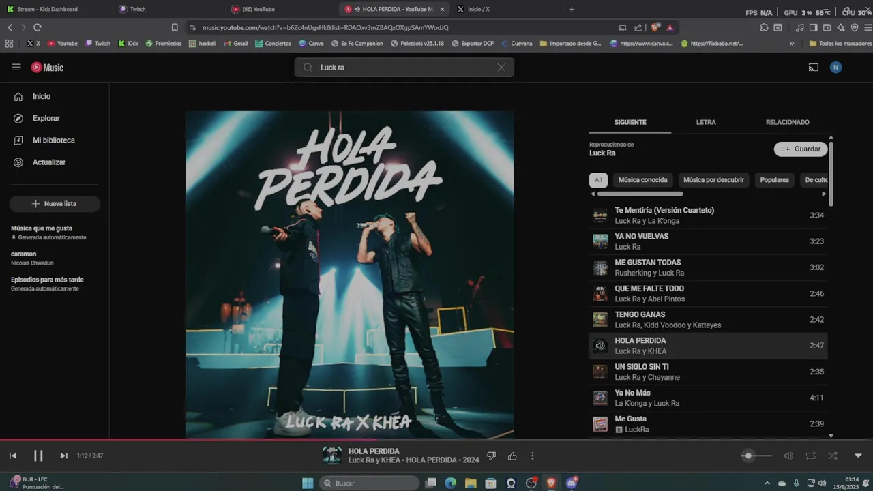Open Episodios para más tarde playlist
This screenshot has width=873, height=491.
tap(55, 284)
